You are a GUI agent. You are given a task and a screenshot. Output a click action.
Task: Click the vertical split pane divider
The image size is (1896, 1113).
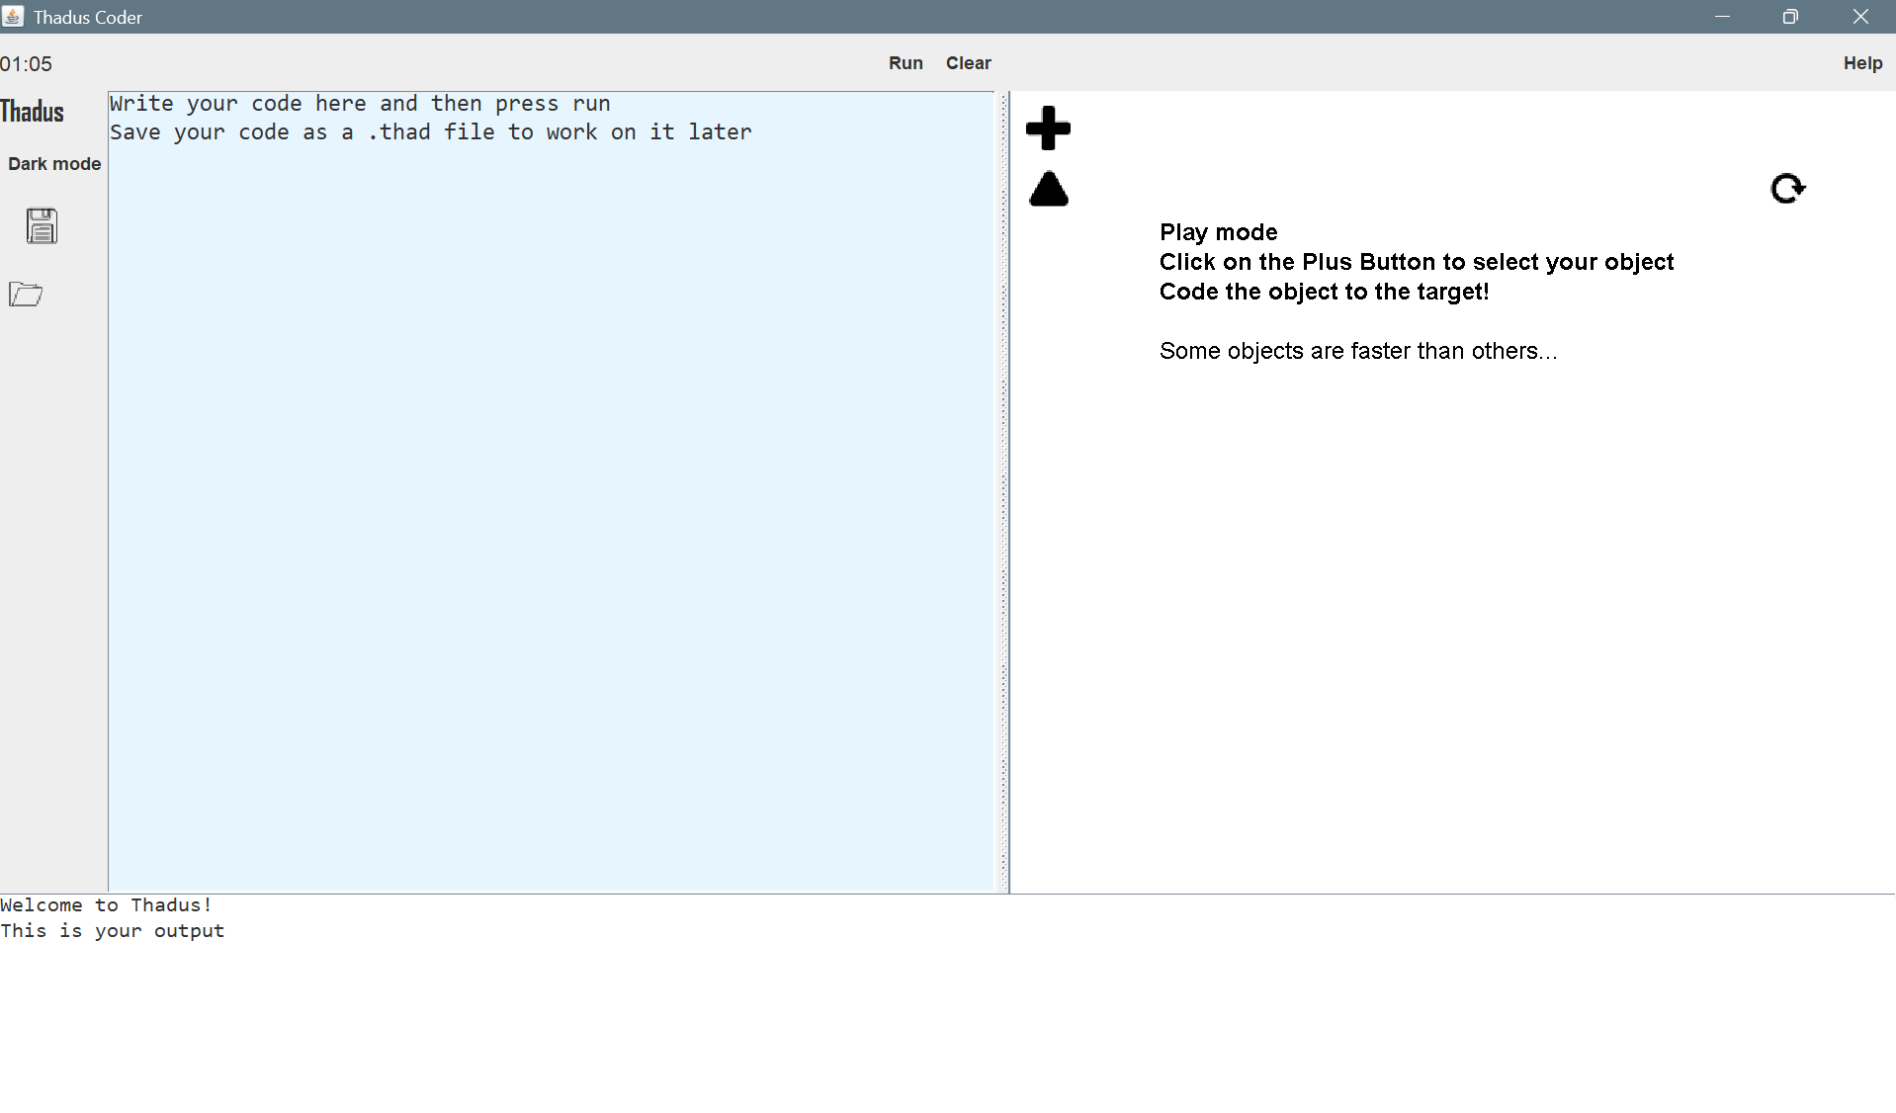coord(1004,492)
